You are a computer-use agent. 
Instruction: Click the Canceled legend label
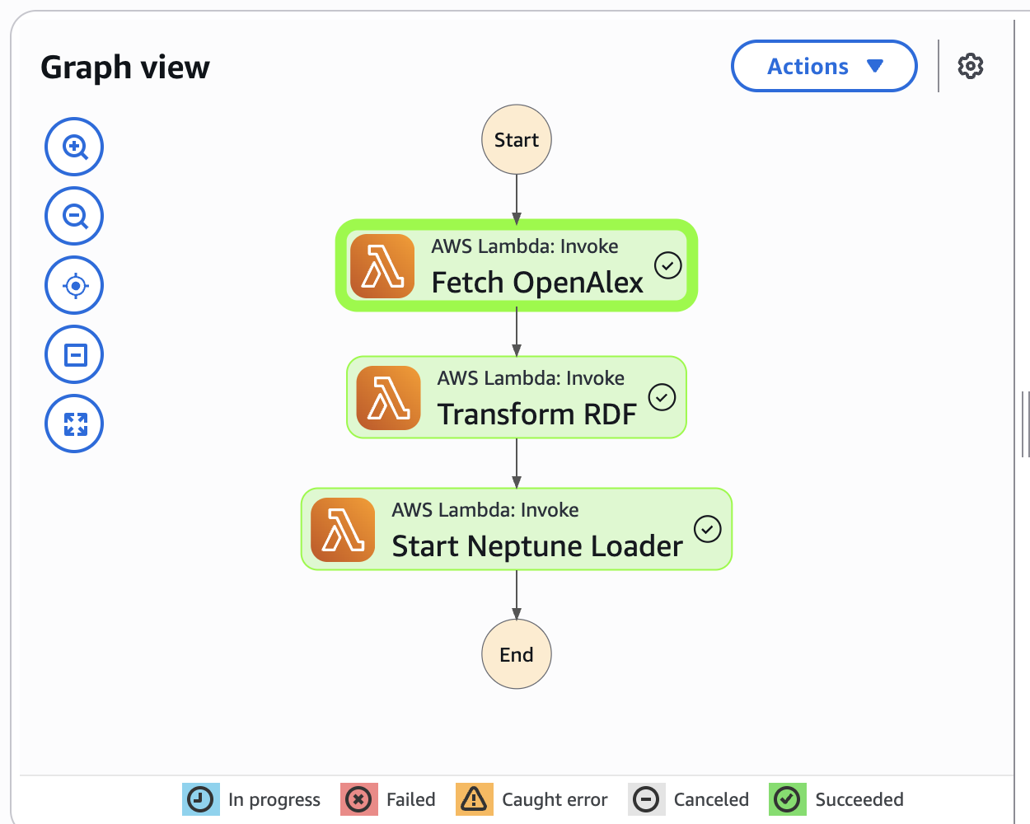click(711, 799)
